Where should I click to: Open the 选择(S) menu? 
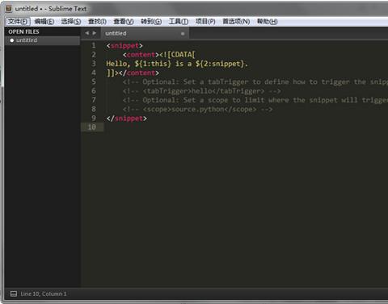pos(71,22)
